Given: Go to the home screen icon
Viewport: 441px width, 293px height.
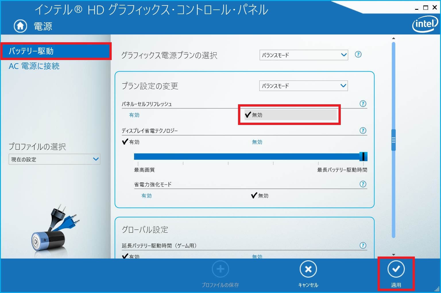Looking at the screenshot, I should point(20,26).
